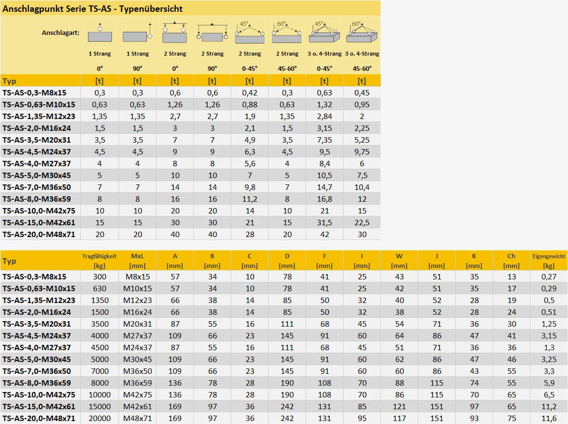Screen dimensions: 568x424
Task: Select the 2 Strang 90° lifting diagram
Action: point(212,33)
